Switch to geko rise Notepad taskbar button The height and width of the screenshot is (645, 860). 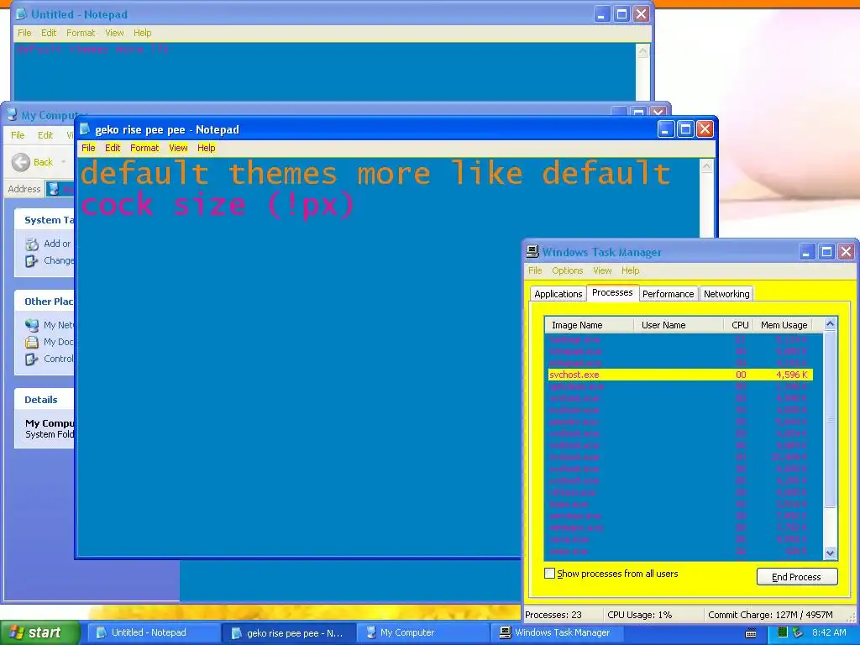tap(289, 633)
